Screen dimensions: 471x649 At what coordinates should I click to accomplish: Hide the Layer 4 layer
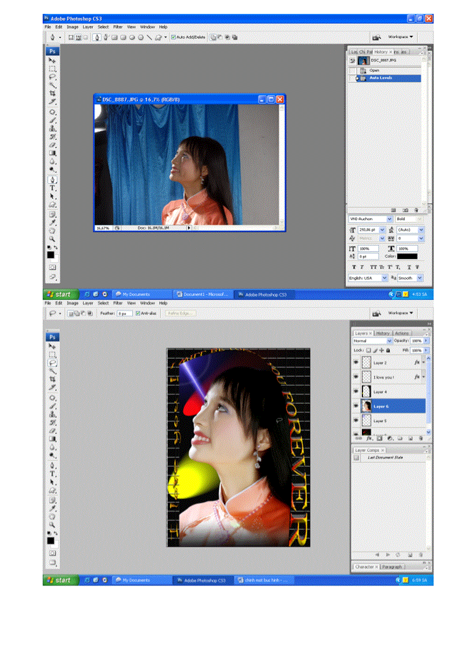click(x=356, y=391)
